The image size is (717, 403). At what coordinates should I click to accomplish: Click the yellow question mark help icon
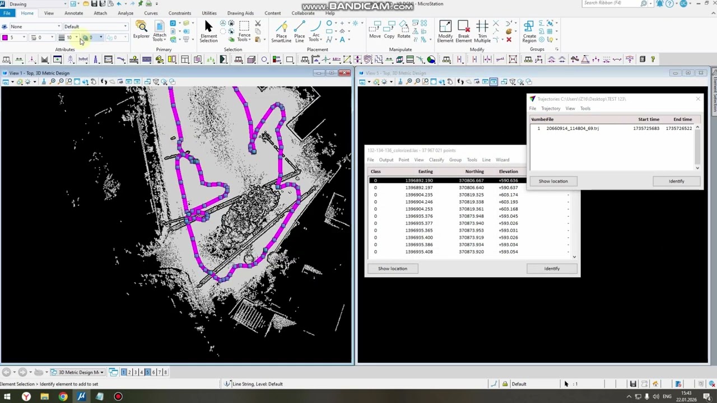coord(653,59)
